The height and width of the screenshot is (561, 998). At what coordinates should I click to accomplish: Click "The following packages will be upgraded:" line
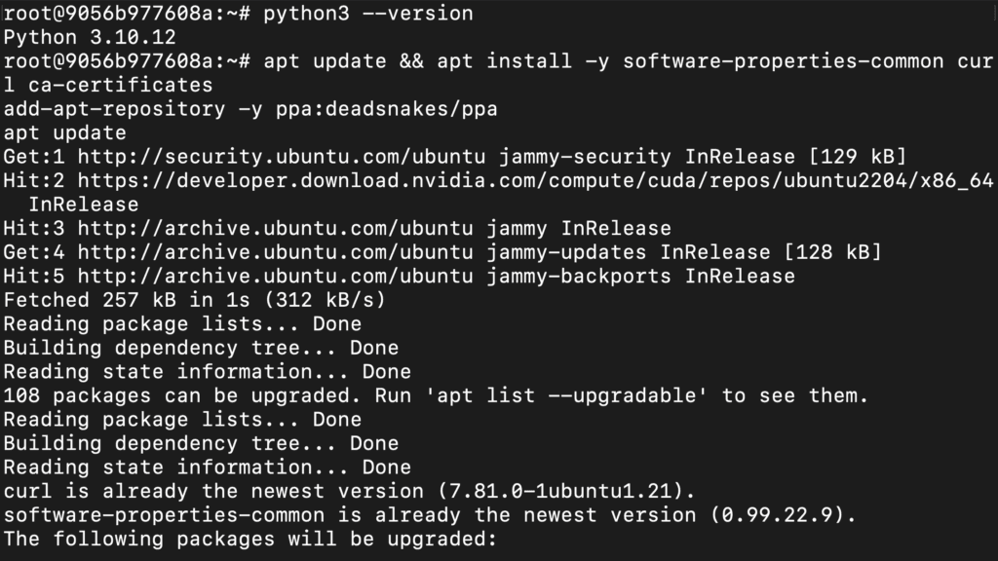[x=250, y=539]
